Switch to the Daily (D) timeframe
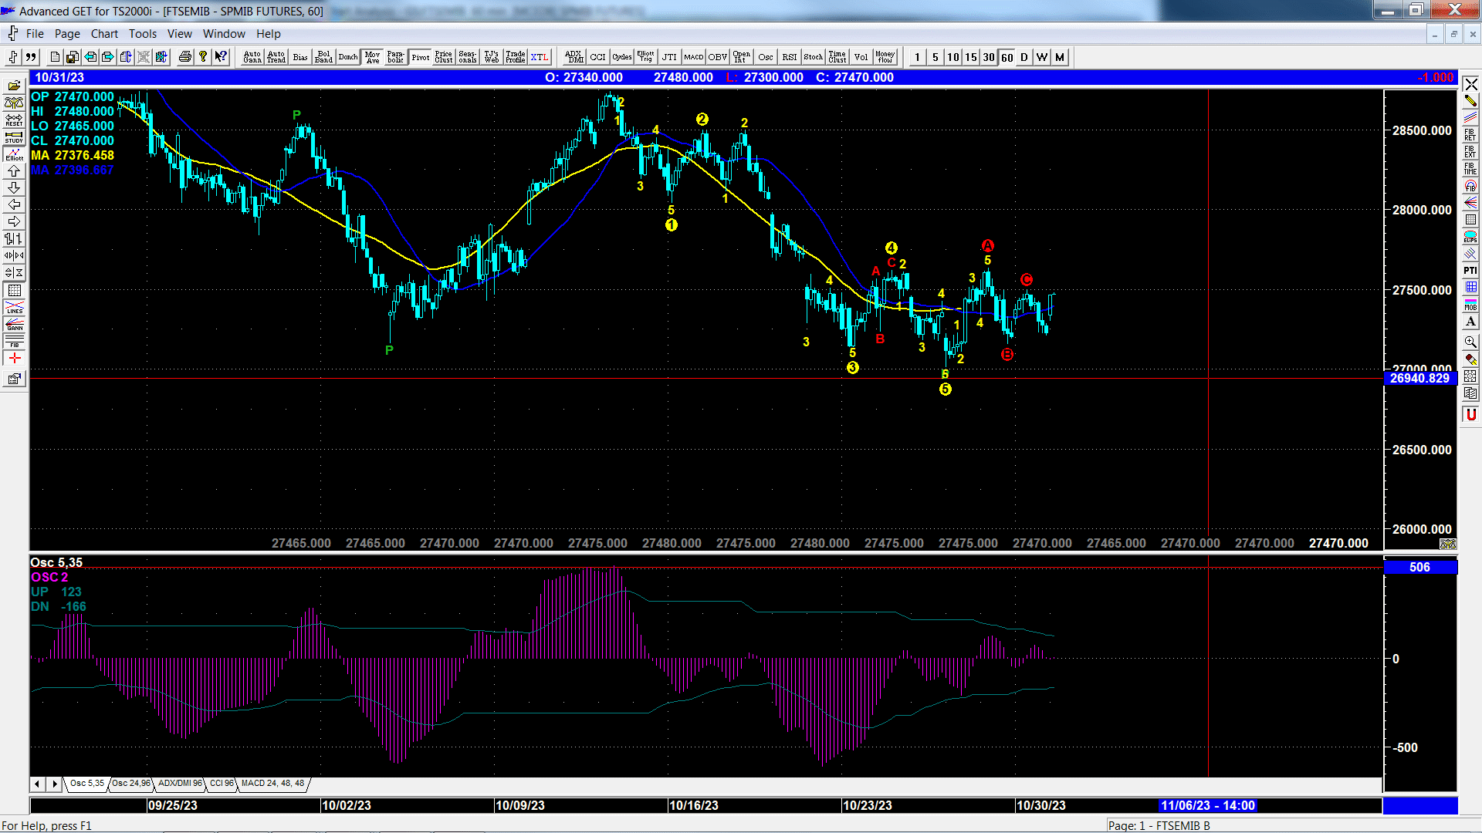This screenshot has height=833, width=1482. [x=1024, y=57]
